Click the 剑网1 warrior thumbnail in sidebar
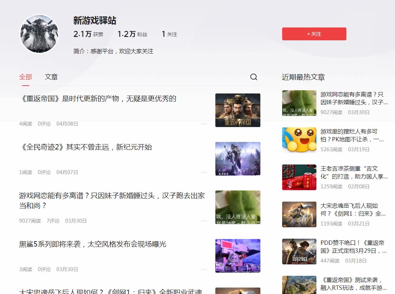Viewport: 395px width, 294px height. [x=299, y=214]
